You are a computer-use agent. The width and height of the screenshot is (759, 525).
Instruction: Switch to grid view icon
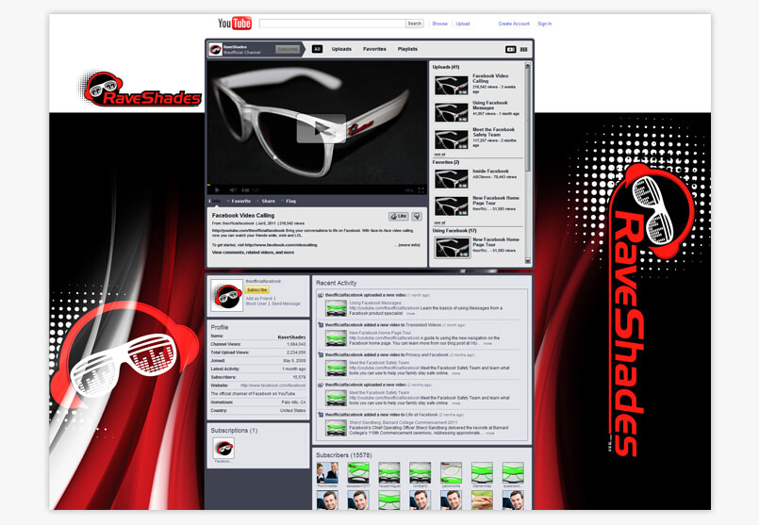[523, 49]
